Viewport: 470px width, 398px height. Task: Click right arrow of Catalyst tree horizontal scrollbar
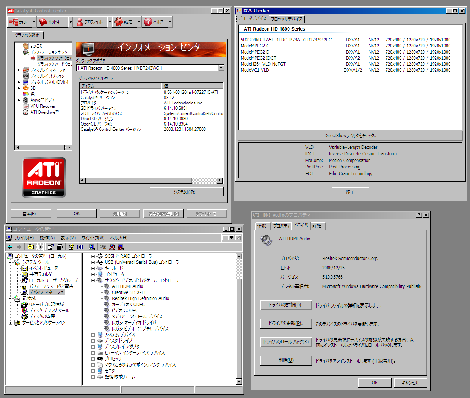[69, 147]
